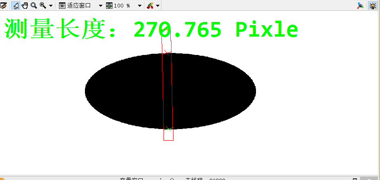Clear the graphics window with the eraser icon

coord(4,6)
